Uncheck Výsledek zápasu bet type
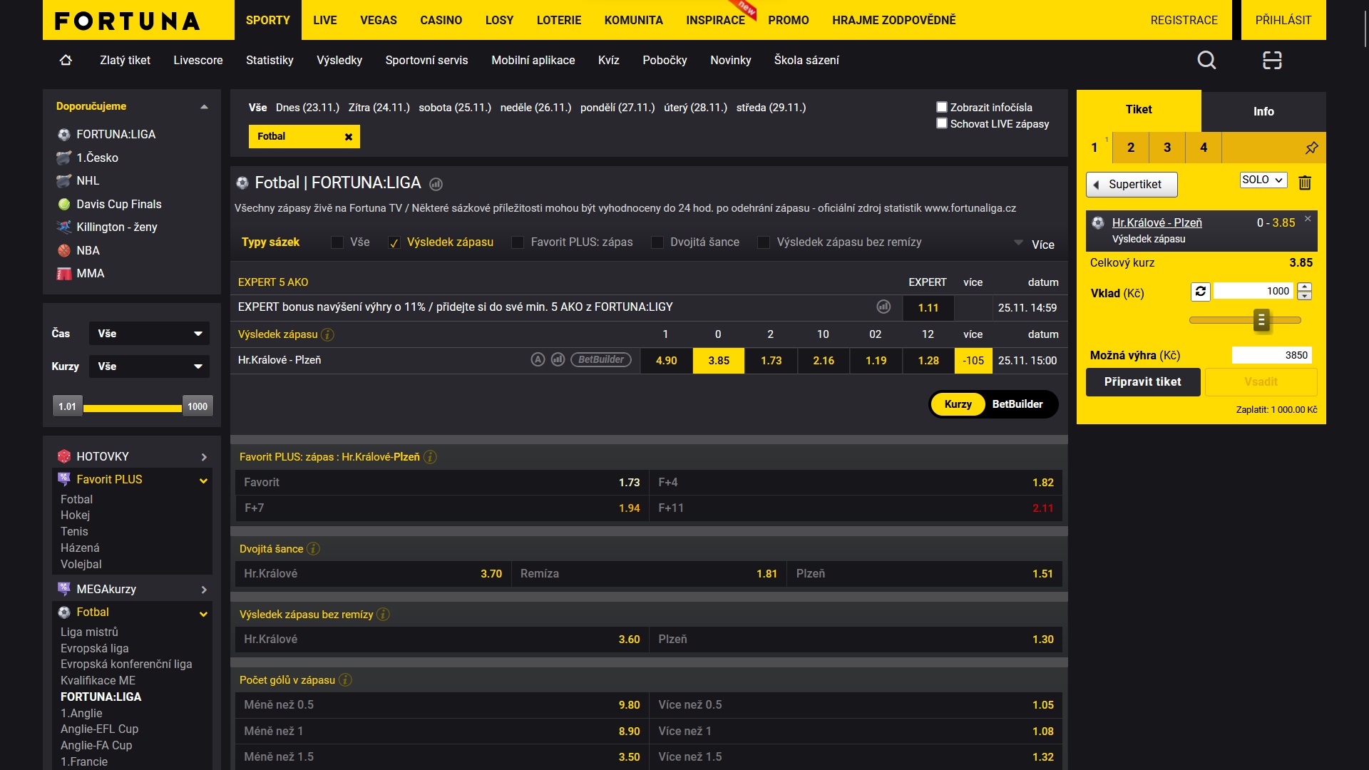 click(x=394, y=242)
